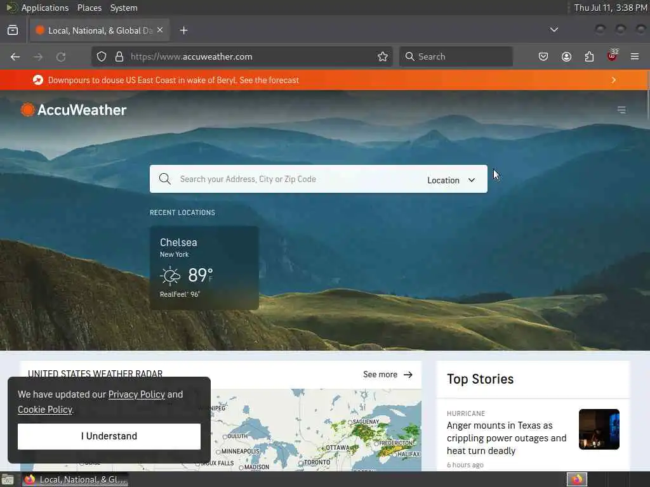Image resolution: width=650 pixels, height=487 pixels.
Task: Click the show desktop icon in bottom panel
Action: [x=7, y=480]
